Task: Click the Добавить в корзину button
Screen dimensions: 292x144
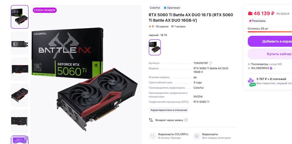Action: pos(270,41)
